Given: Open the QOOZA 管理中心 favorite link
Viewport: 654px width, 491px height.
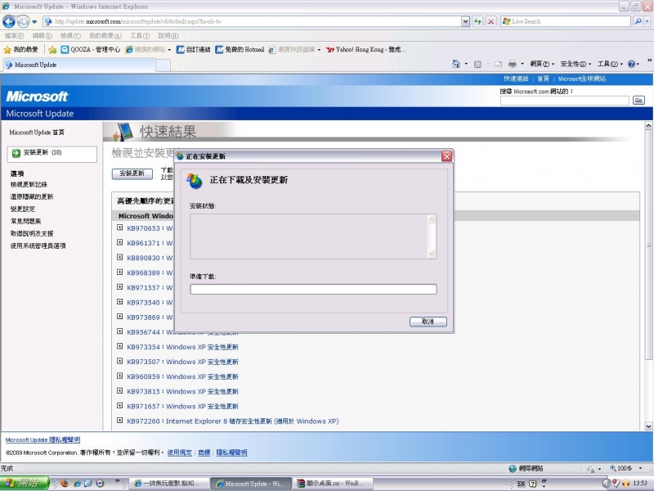Looking at the screenshot, I should (x=90, y=50).
